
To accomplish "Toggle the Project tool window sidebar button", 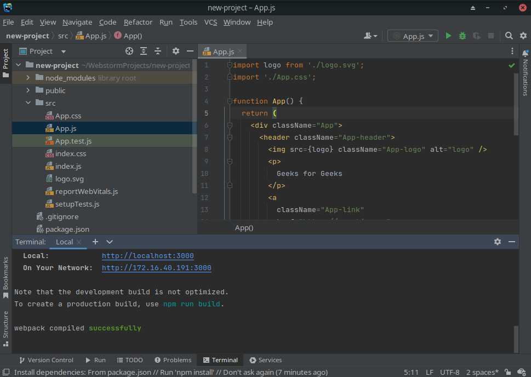I will pyautogui.click(x=5, y=63).
